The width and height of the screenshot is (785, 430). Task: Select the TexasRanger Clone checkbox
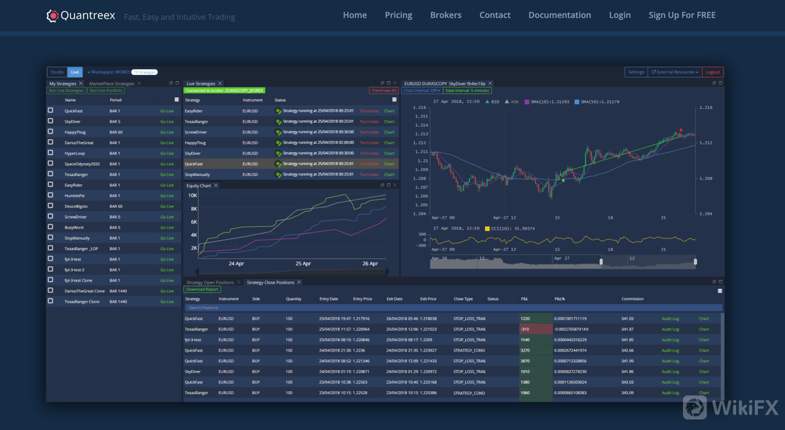(51, 301)
